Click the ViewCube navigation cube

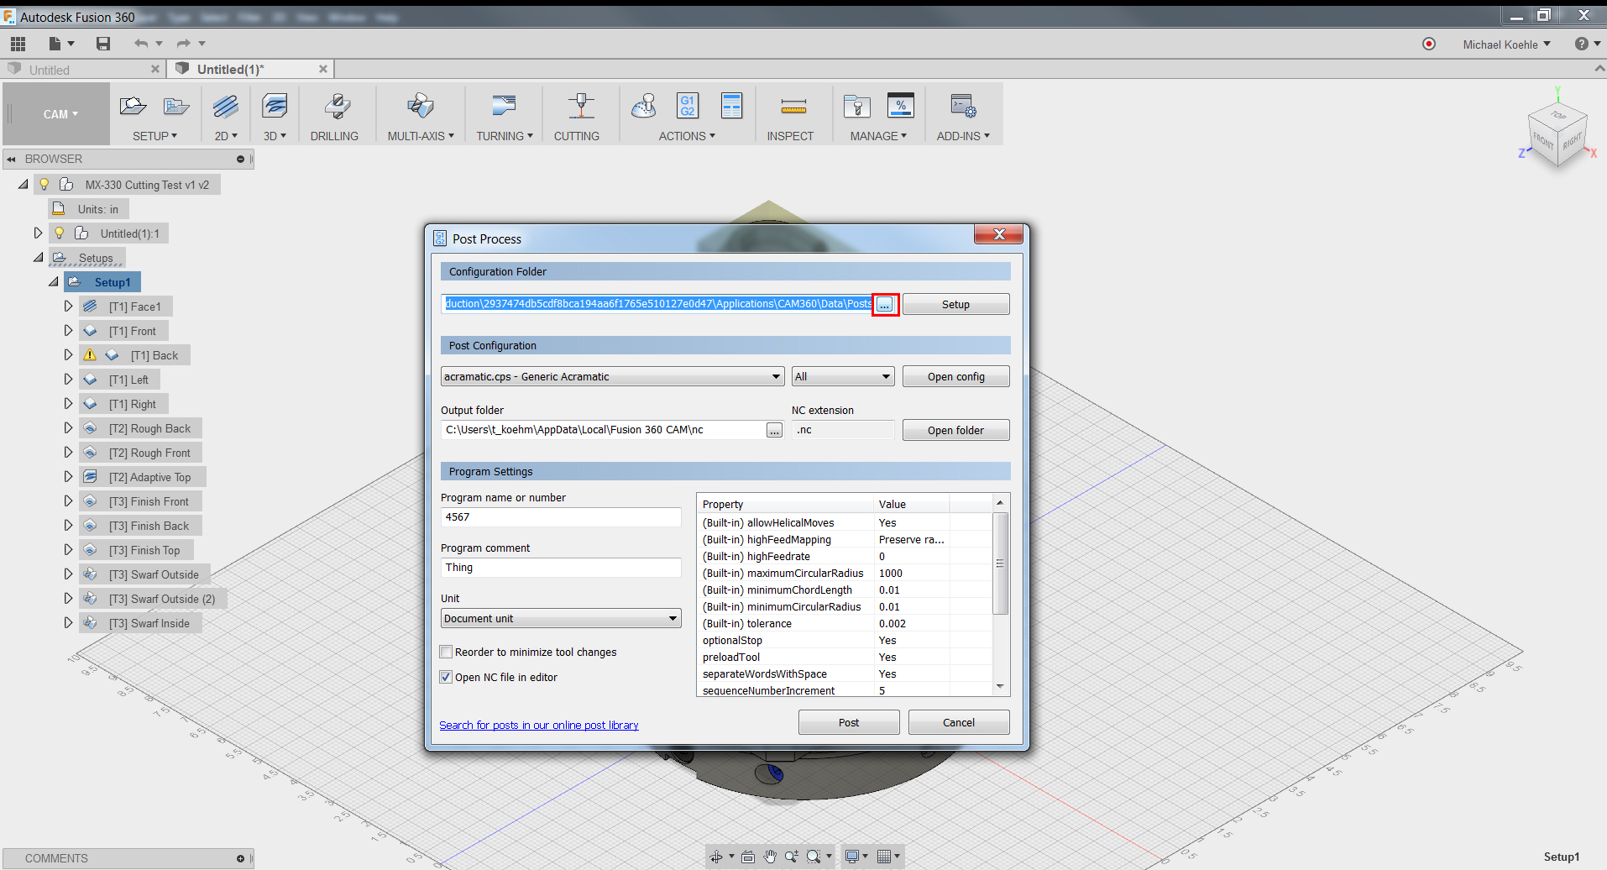[x=1557, y=133]
